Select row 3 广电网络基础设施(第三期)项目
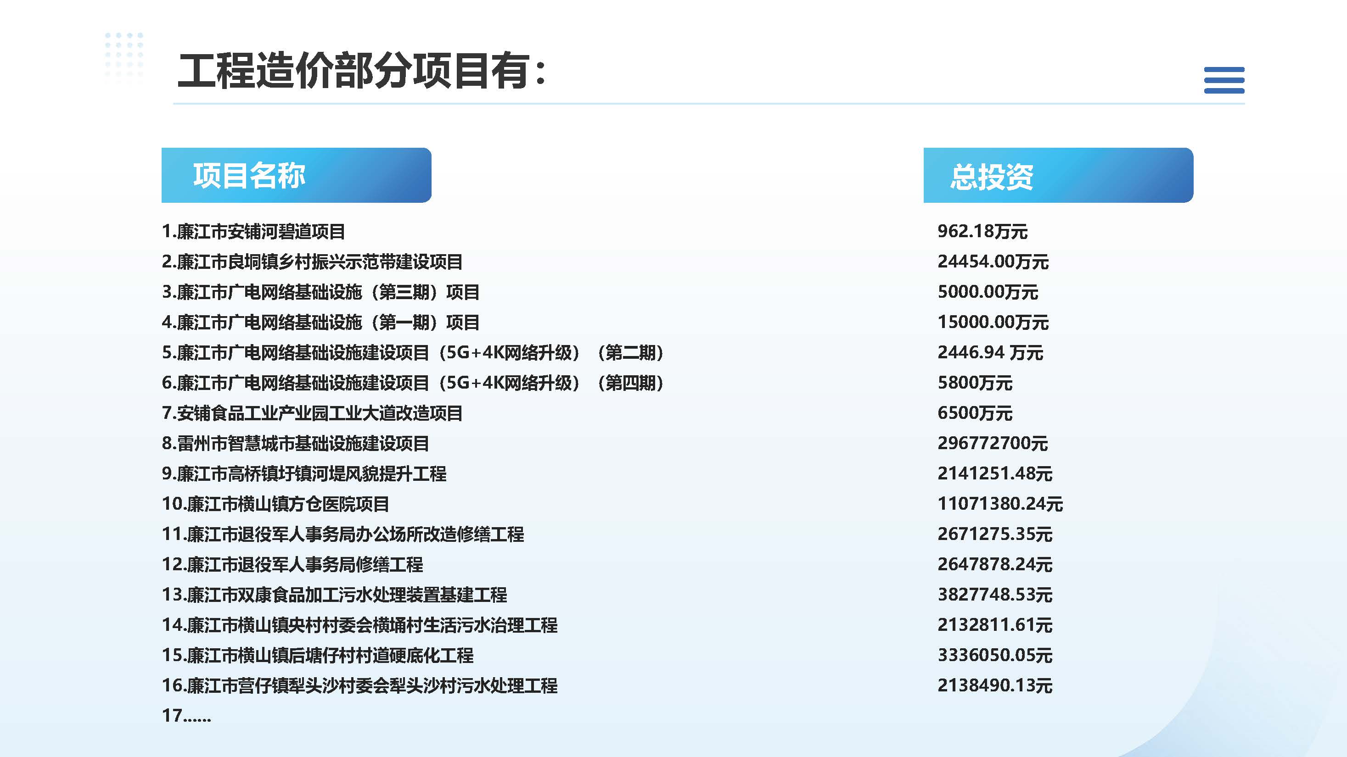The width and height of the screenshot is (1347, 757). pyautogui.click(x=320, y=292)
